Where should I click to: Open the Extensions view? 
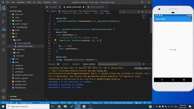3,36
